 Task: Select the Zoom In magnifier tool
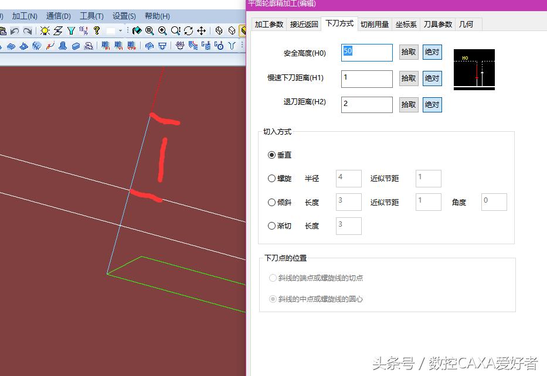click(162, 30)
